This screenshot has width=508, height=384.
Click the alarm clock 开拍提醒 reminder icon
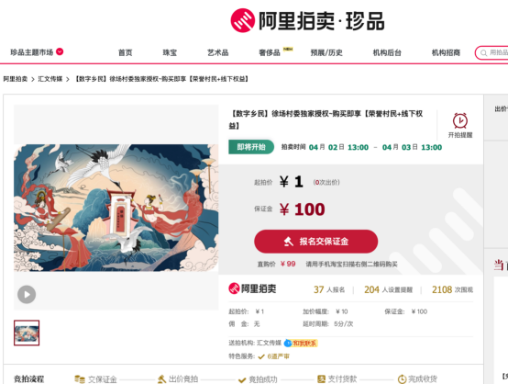click(x=460, y=120)
